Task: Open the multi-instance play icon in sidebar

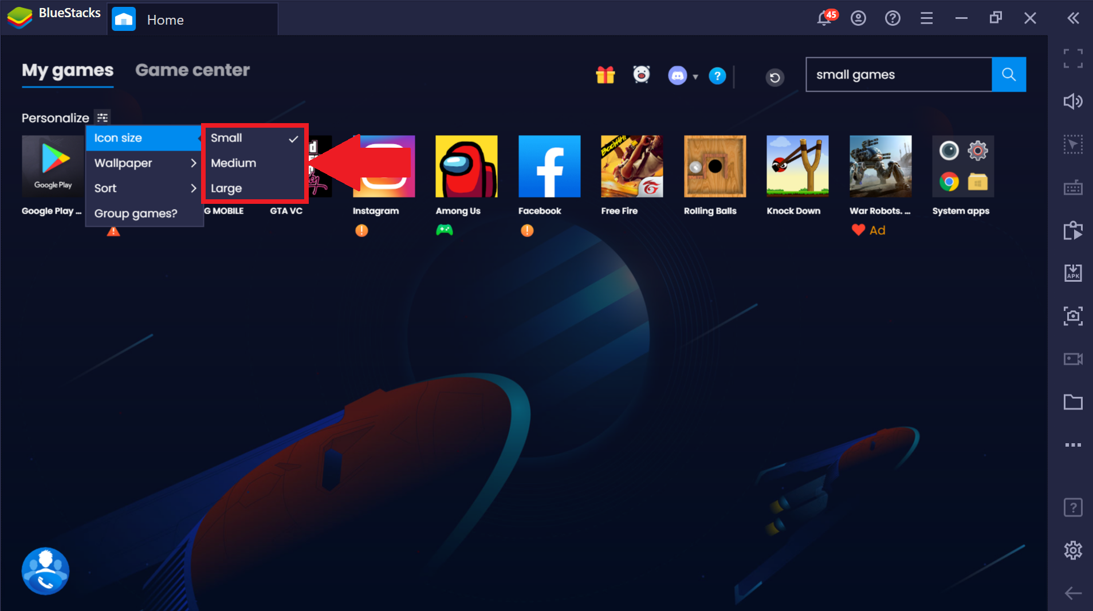Action: [1073, 230]
